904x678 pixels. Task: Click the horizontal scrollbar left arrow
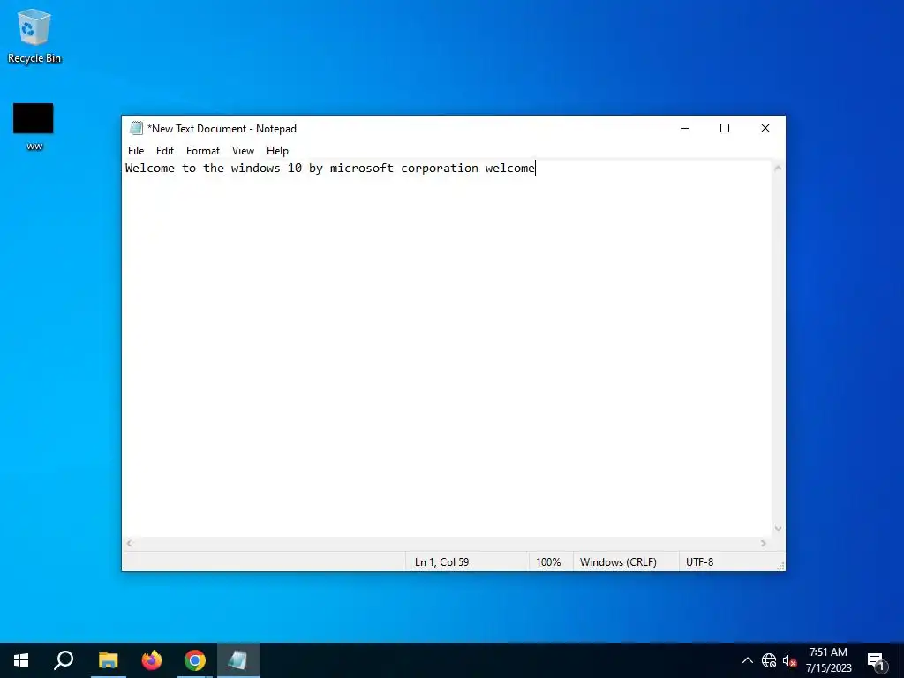click(x=130, y=543)
